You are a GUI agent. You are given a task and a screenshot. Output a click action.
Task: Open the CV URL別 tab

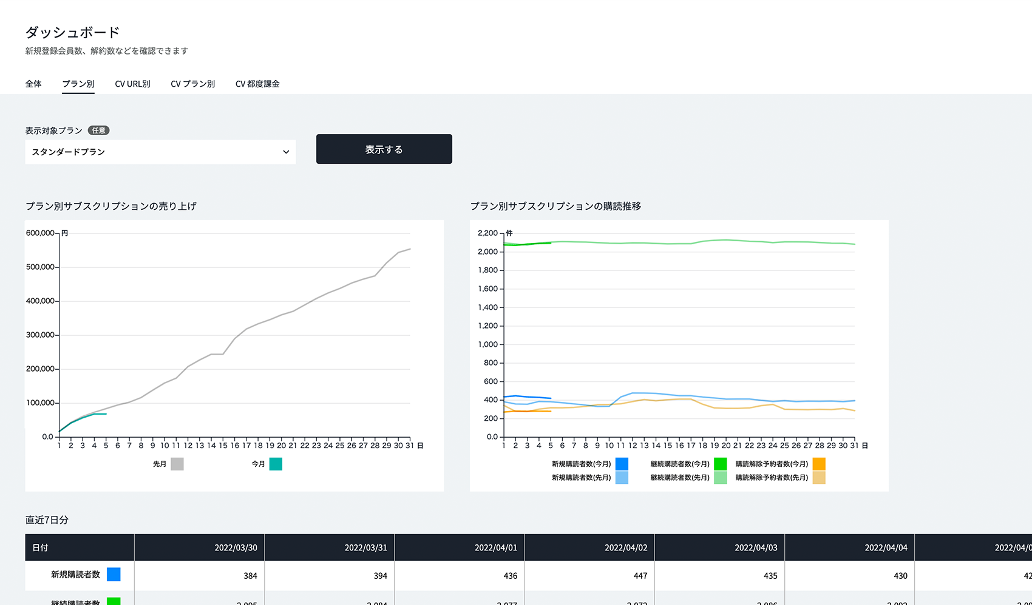[x=132, y=84]
